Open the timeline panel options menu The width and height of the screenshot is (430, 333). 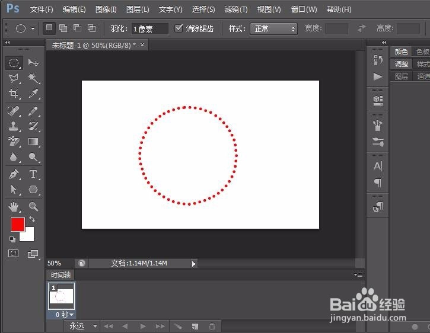(x=358, y=274)
